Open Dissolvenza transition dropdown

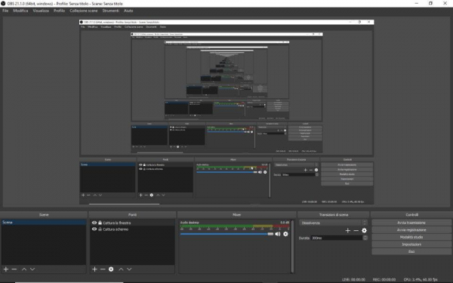333,223
